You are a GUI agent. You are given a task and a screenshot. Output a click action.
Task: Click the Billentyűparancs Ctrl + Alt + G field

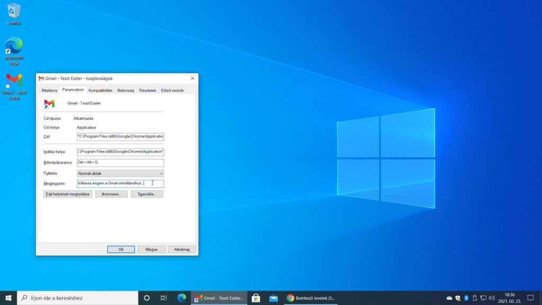tap(120, 163)
